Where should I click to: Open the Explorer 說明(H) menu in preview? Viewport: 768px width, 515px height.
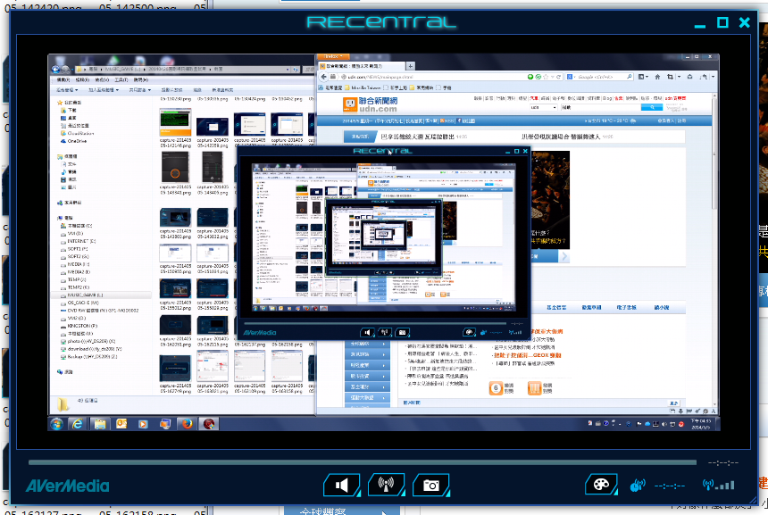[140, 79]
